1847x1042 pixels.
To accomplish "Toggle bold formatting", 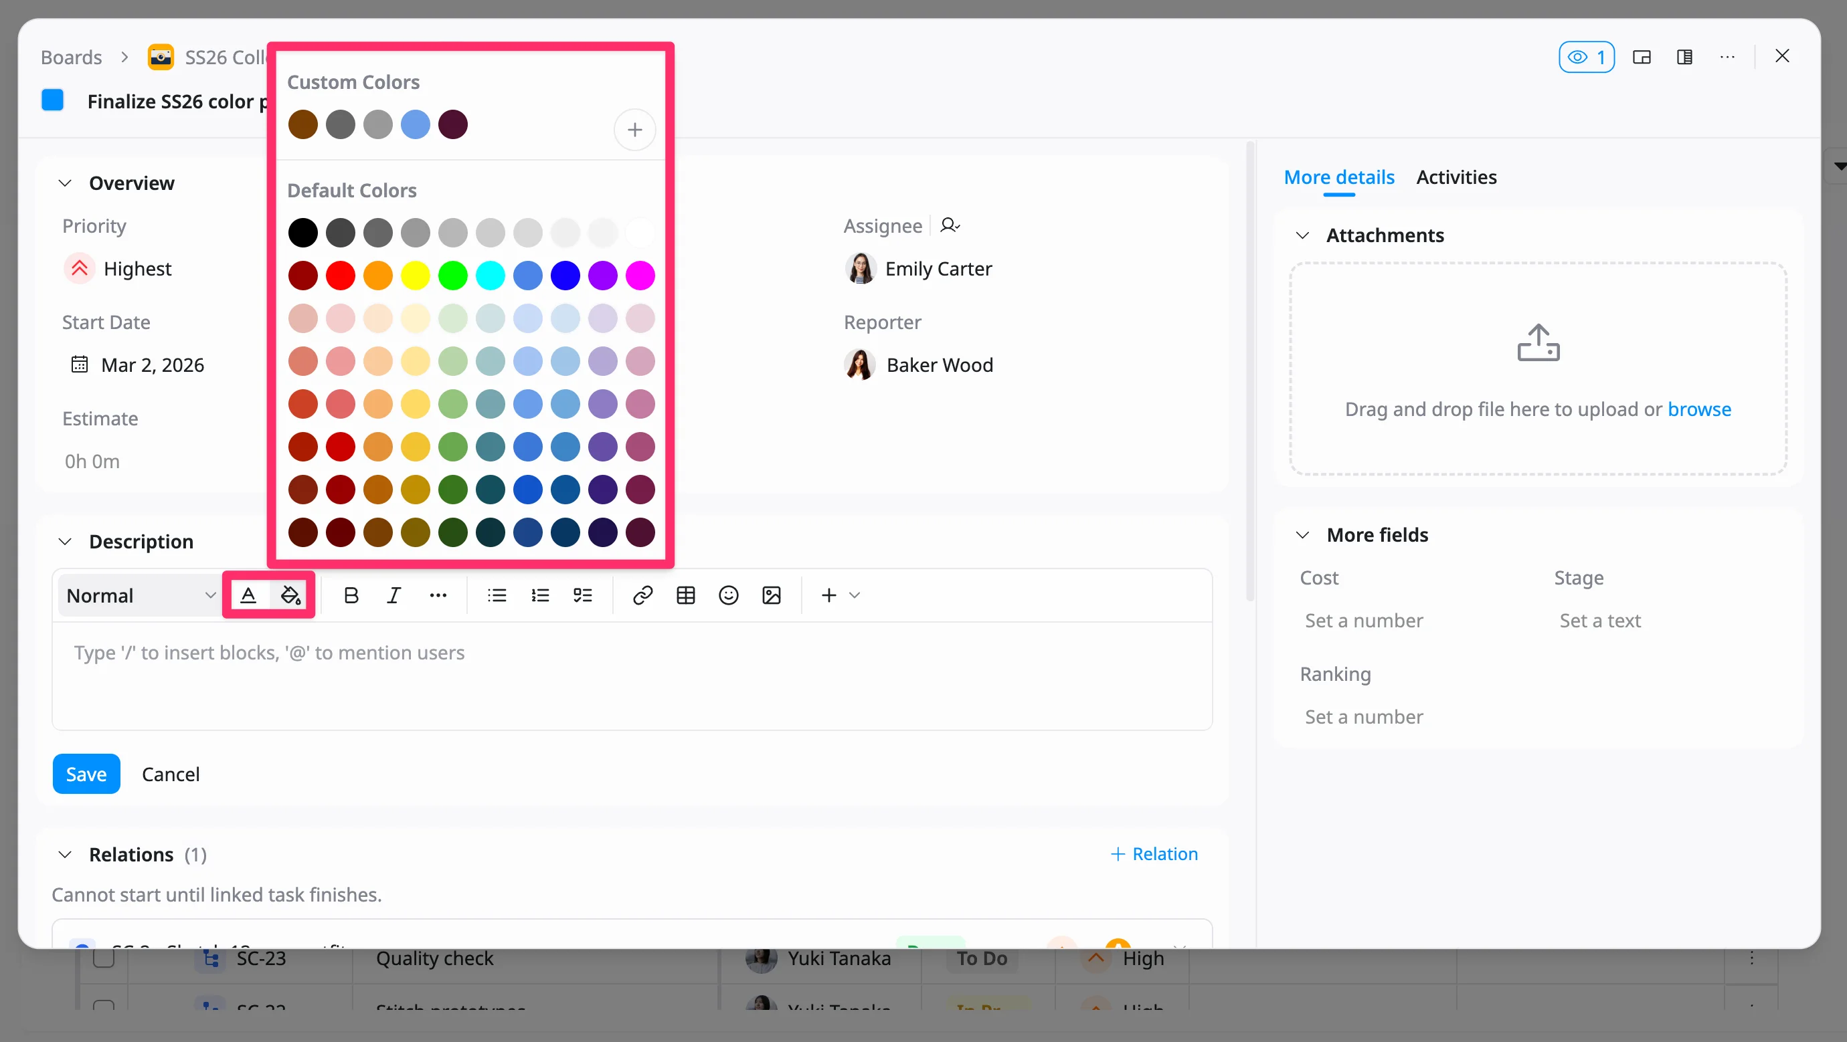I will pyautogui.click(x=351, y=595).
